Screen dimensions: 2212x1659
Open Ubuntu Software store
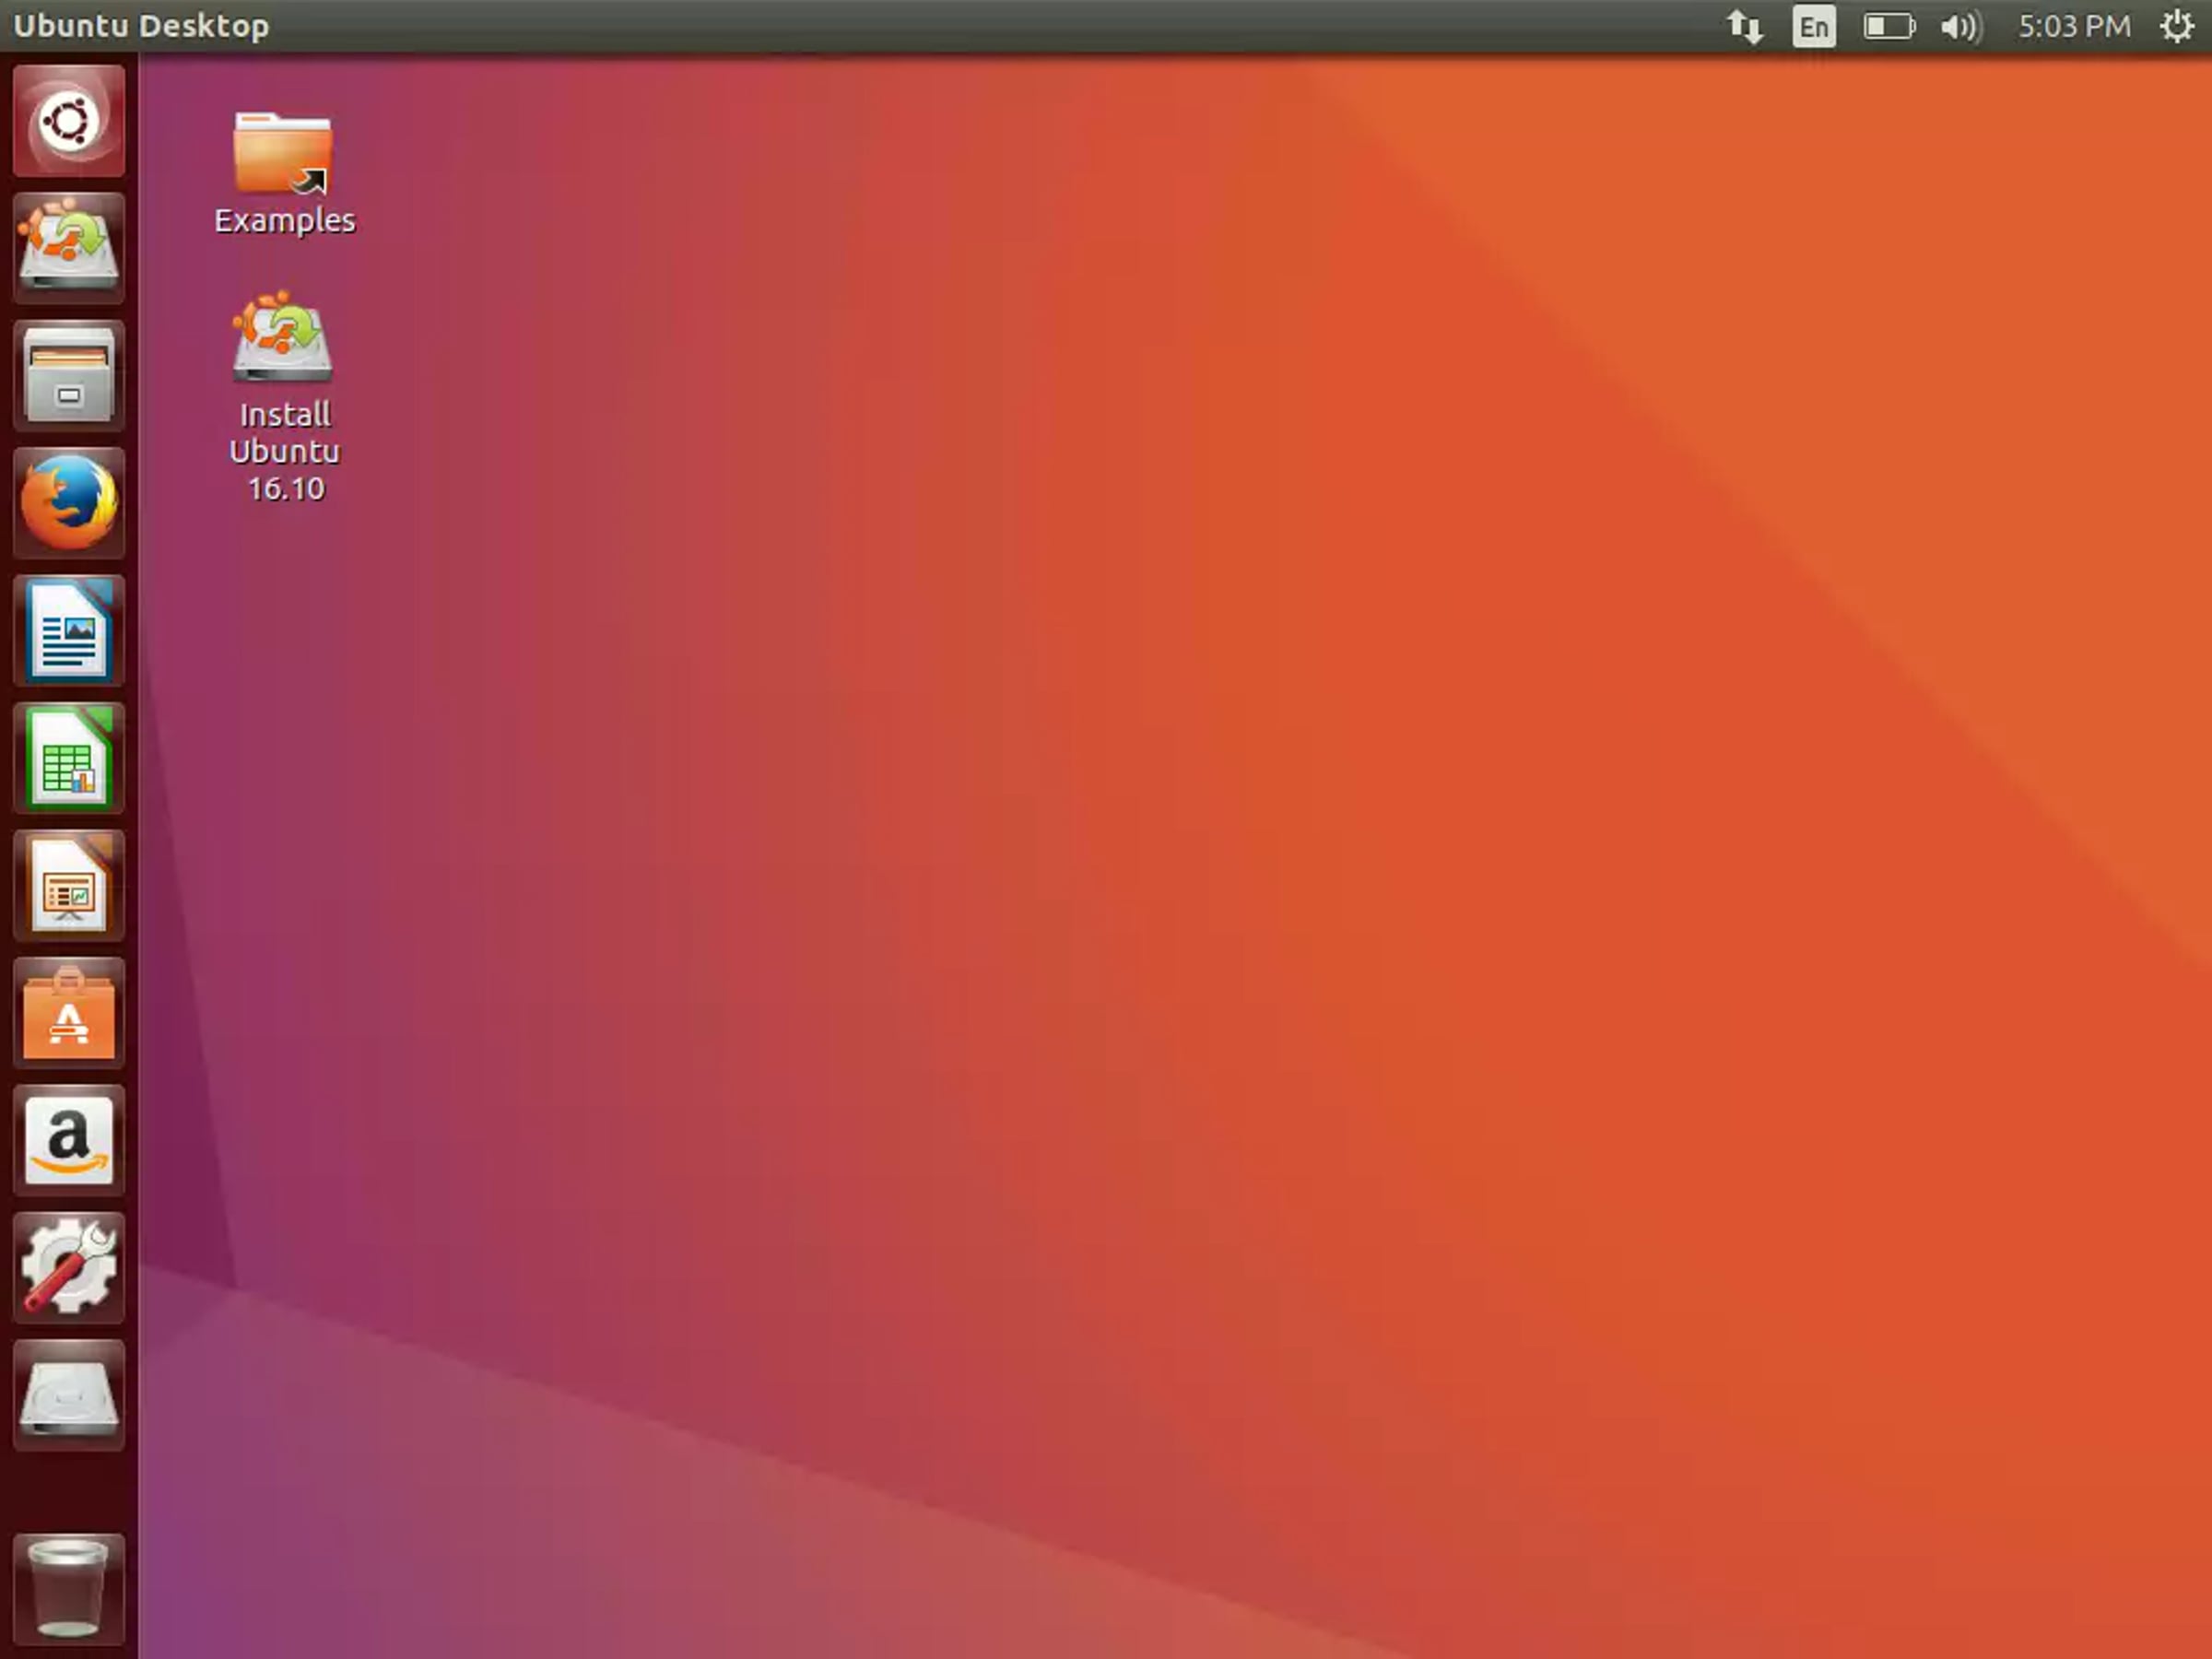coord(69,1013)
